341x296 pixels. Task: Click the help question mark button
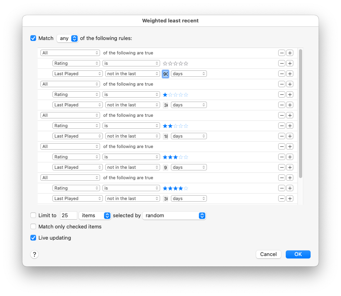click(x=34, y=254)
